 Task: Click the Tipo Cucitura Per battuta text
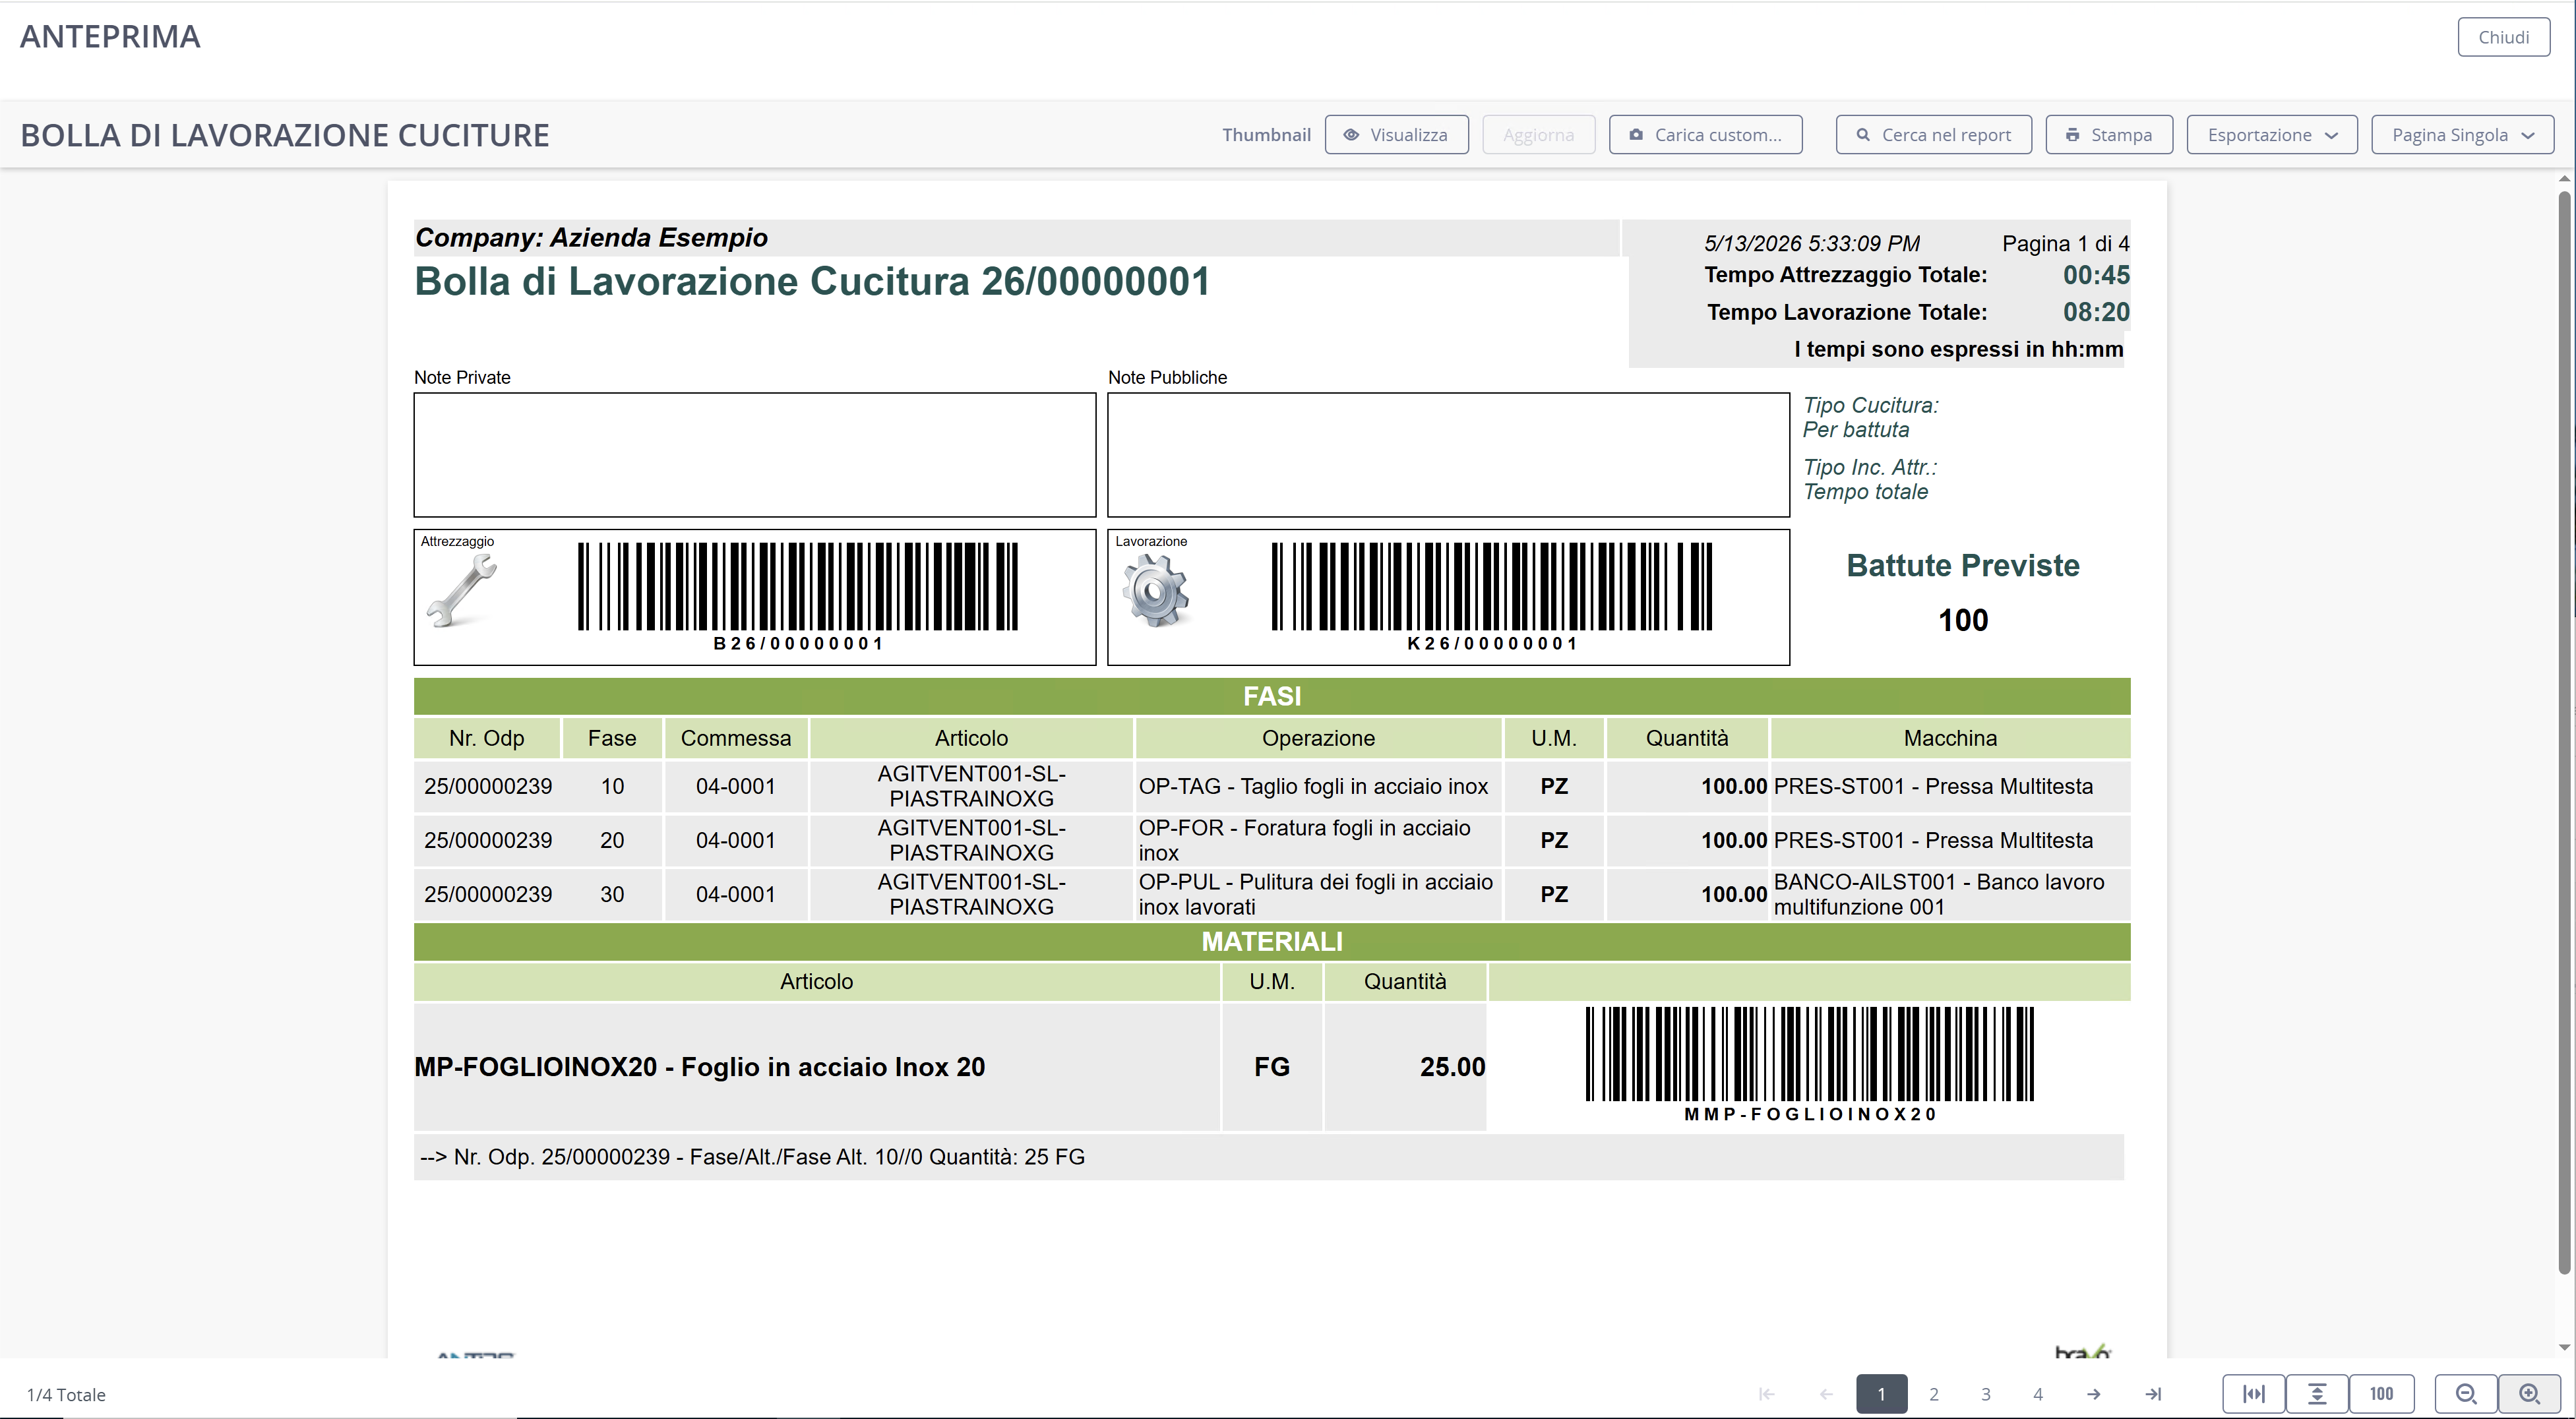(1870, 417)
